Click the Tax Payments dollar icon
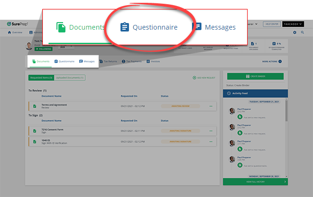313x197 pixels. pos(123,61)
